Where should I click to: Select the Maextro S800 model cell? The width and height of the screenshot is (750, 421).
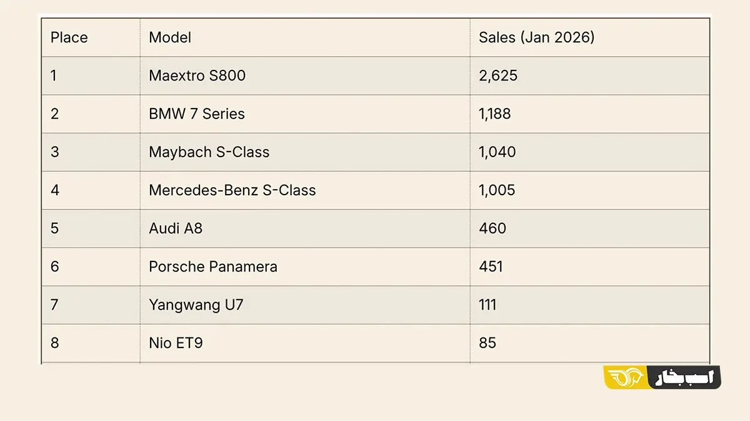tap(197, 76)
